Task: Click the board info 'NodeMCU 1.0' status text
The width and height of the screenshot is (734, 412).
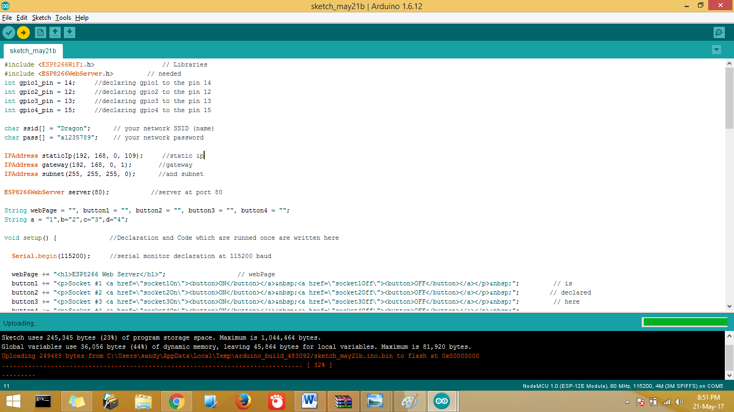Action: click(x=623, y=386)
